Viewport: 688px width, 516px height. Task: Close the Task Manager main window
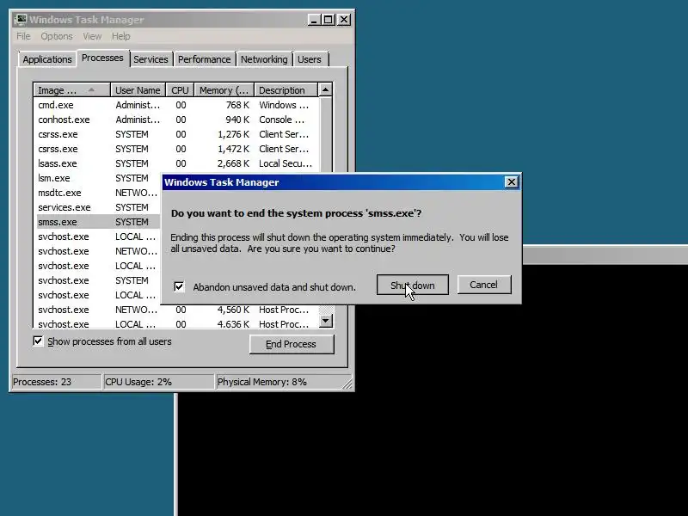tap(344, 20)
